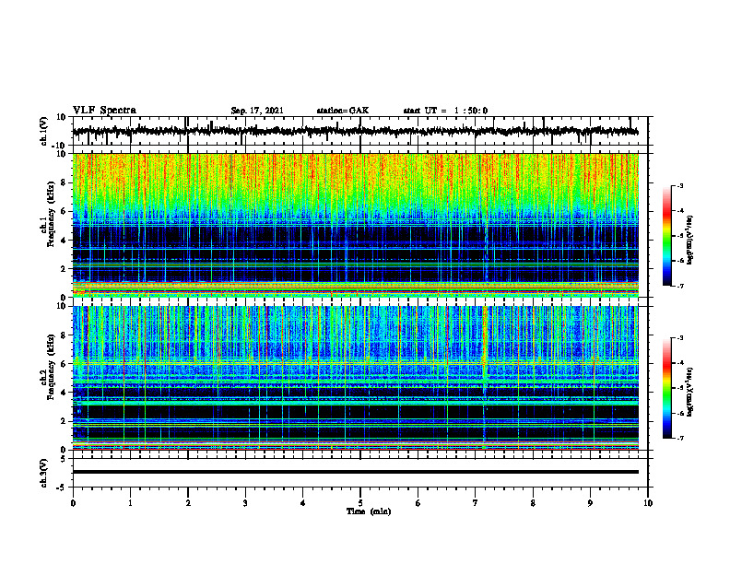Click the "2" tick on the time axis
The image size is (730, 564).
188,503
